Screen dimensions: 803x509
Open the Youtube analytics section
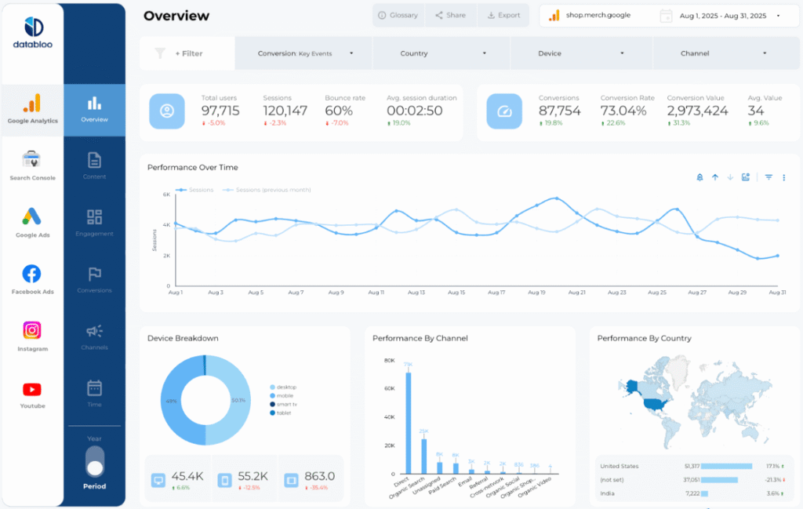[31, 390]
